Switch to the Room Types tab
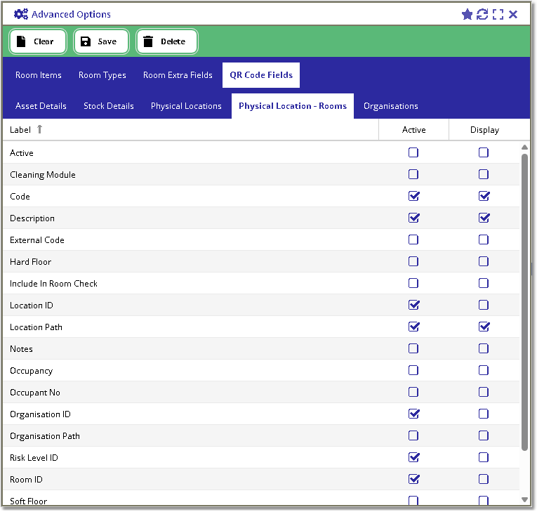Viewport: 537px width, 512px height. [x=102, y=75]
